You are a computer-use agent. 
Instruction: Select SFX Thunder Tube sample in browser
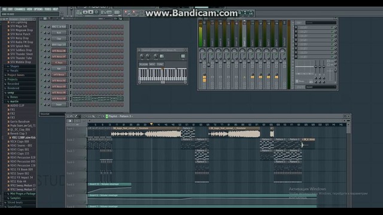pos(21,58)
